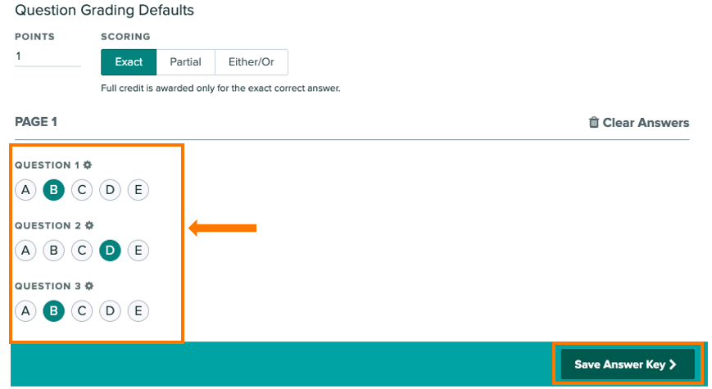Select Exact scoring mode
The height and width of the screenshot is (389, 712).
(129, 62)
